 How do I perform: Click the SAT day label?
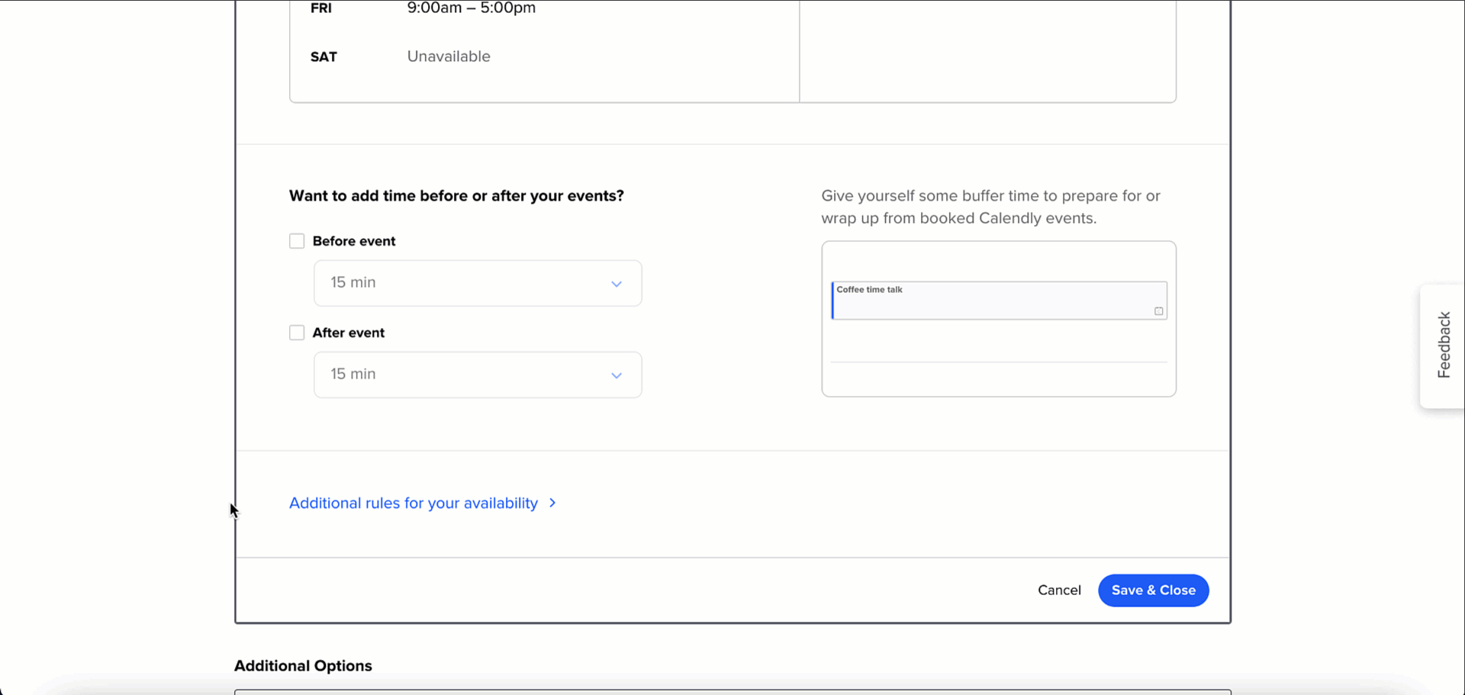pyautogui.click(x=324, y=57)
